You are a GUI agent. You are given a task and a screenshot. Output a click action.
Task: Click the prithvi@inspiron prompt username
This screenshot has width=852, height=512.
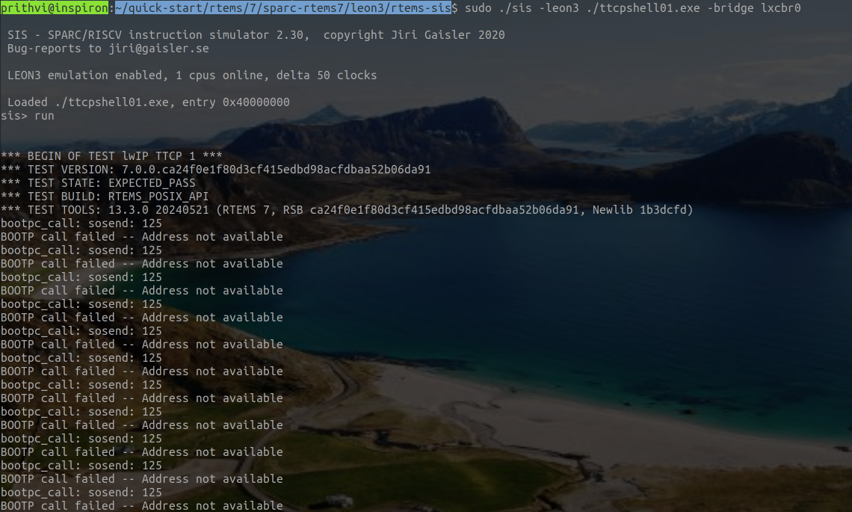[x=55, y=8]
